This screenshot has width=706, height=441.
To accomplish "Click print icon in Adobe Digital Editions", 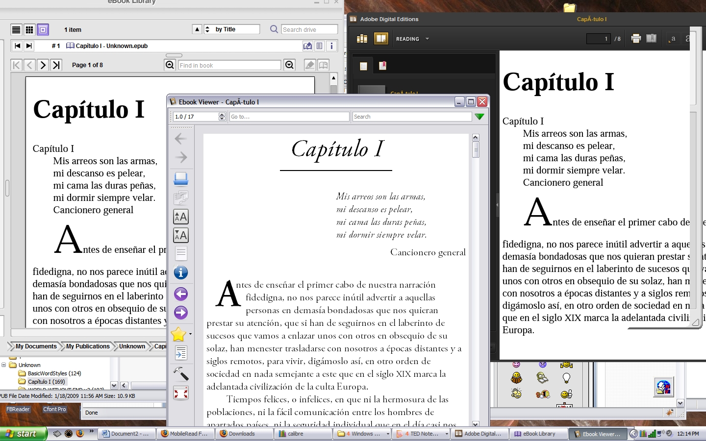I will coord(636,39).
